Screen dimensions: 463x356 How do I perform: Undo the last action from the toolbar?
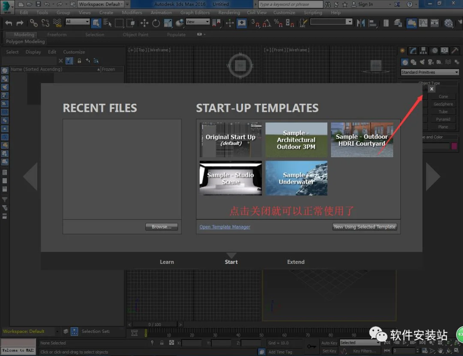(x=9, y=23)
